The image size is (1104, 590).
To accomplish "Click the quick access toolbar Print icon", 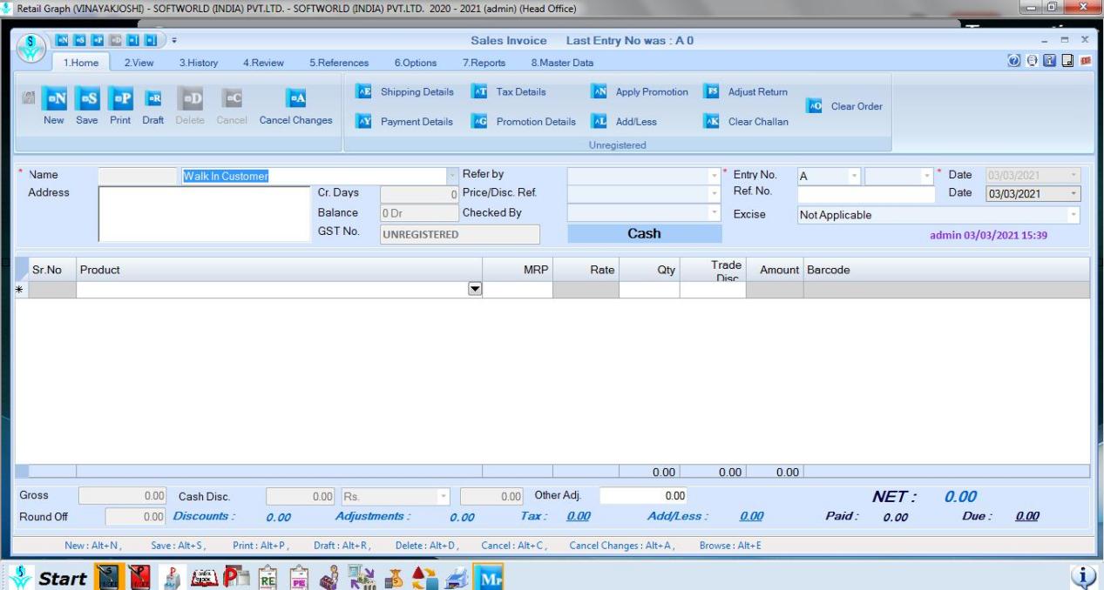I will click(x=98, y=40).
